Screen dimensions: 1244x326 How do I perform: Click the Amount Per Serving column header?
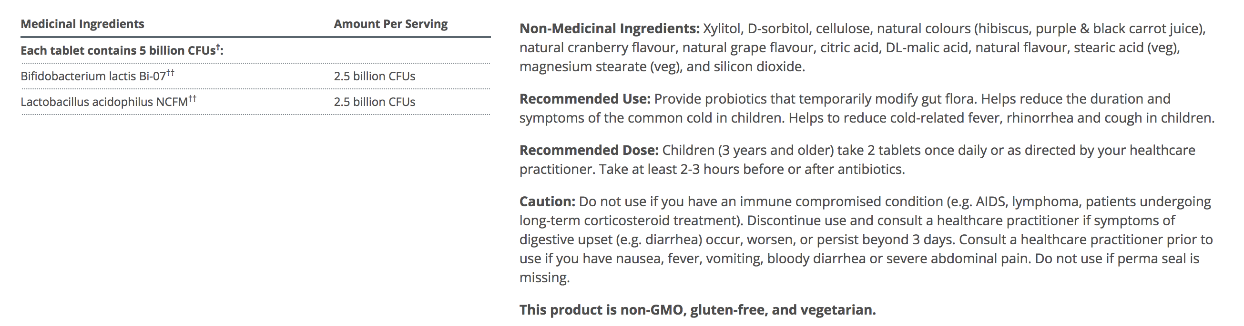pos(390,24)
